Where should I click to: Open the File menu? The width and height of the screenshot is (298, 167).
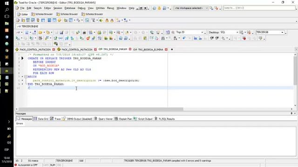point(22,8)
